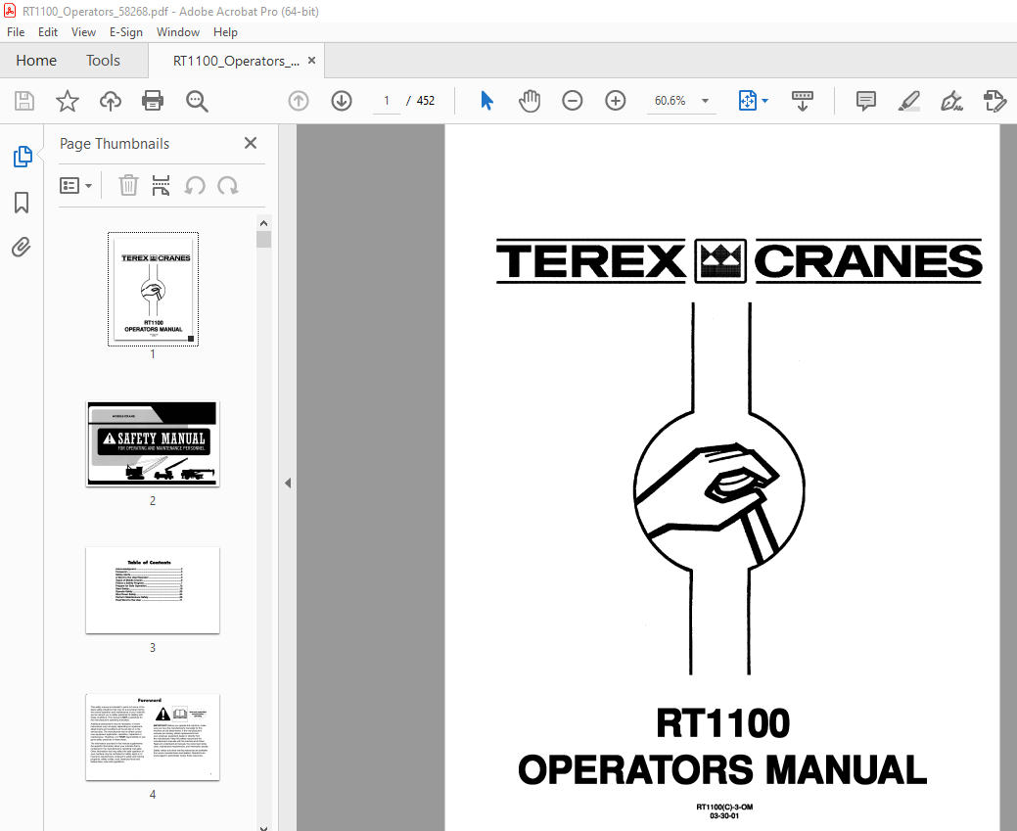Open the Window menu
The width and height of the screenshot is (1017, 831).
178,31
